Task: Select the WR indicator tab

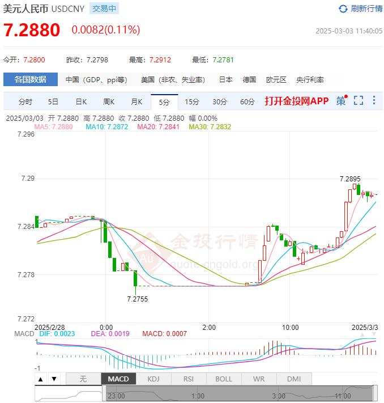Action: click(259, 379)
